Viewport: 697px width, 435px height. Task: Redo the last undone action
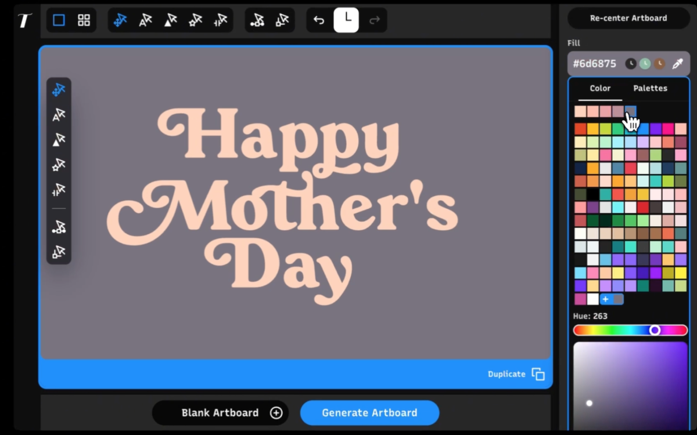(x=375, y=20)
